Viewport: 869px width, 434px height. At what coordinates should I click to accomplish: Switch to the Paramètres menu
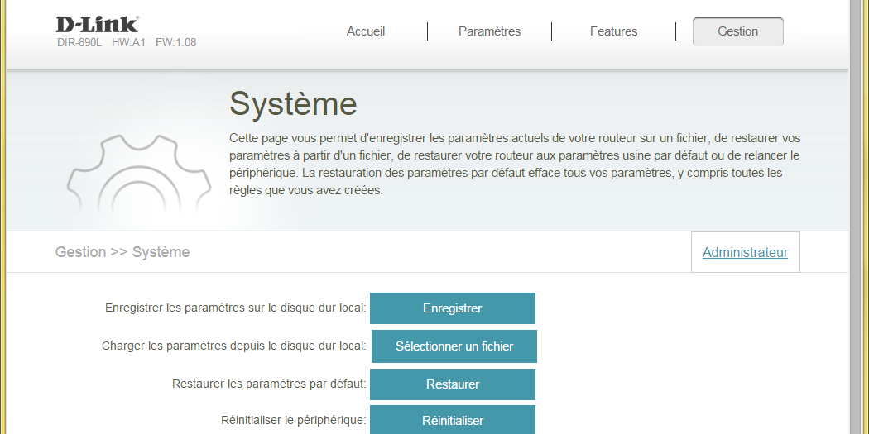489,31
